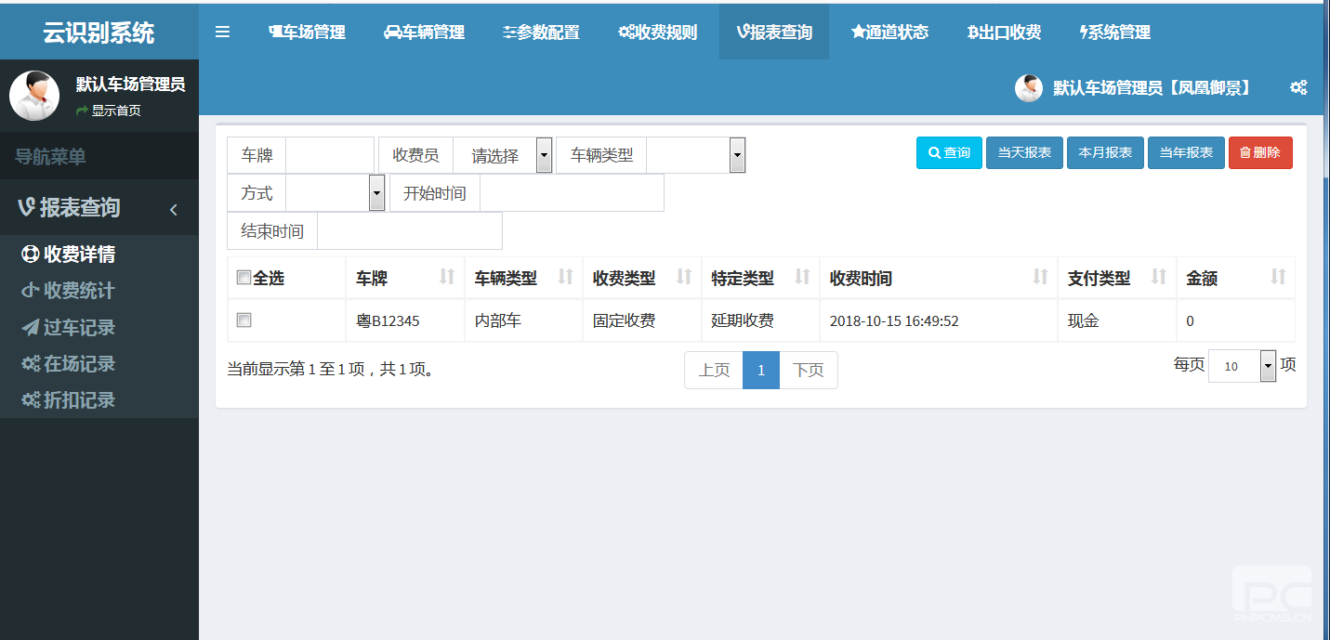Click the sidebar administrator avatar photo
The height and width of the screenshot is (640, 1330).
coord(34,96)
